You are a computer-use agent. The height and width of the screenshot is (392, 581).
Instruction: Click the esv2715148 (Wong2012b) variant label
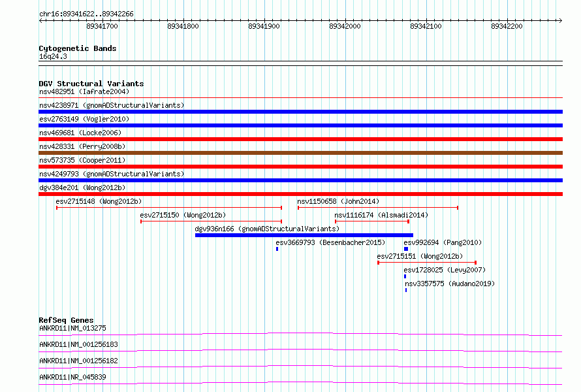click(99, 201)
